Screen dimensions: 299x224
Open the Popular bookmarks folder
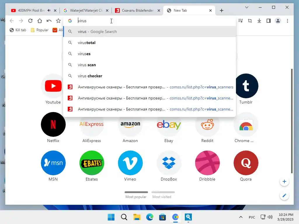pyautogui.click(x=40, y=30)
